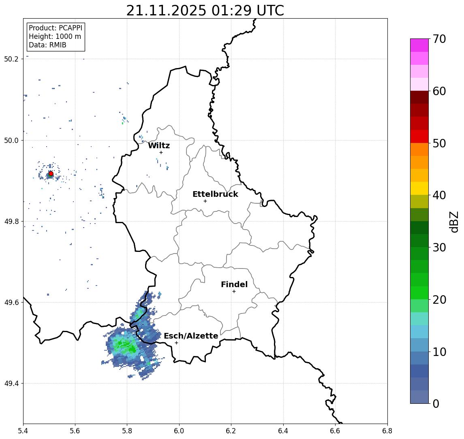Click the dark maroon colorbar swatch below 60
Screen dimensions: 464x439
point(419,97)
